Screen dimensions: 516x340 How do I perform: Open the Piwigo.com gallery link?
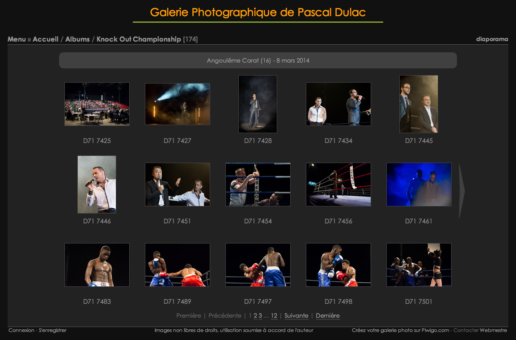point(435,330)
